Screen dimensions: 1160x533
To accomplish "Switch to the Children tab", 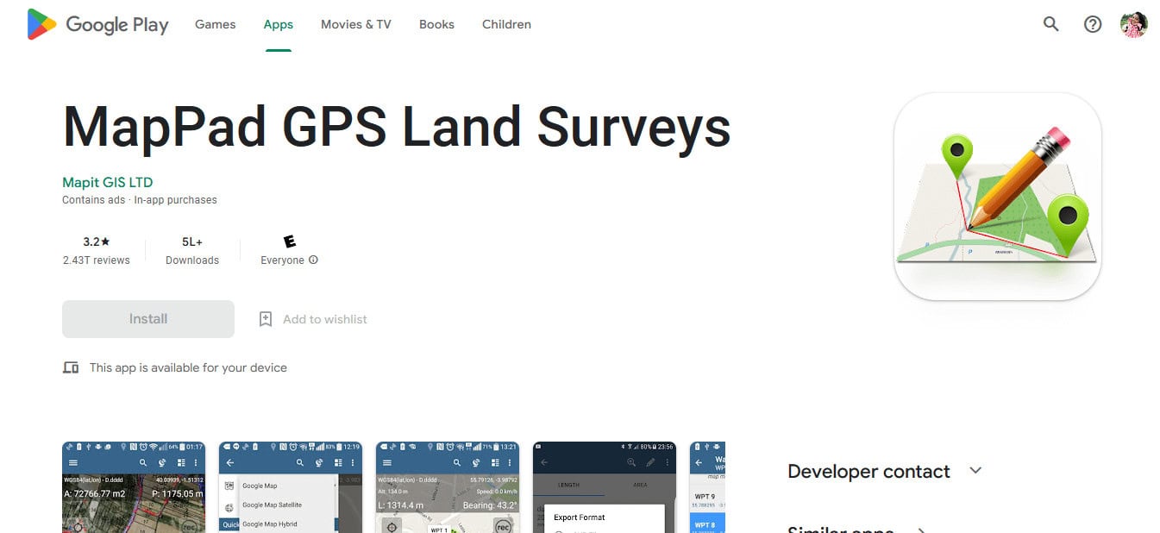I will [506, 24].
